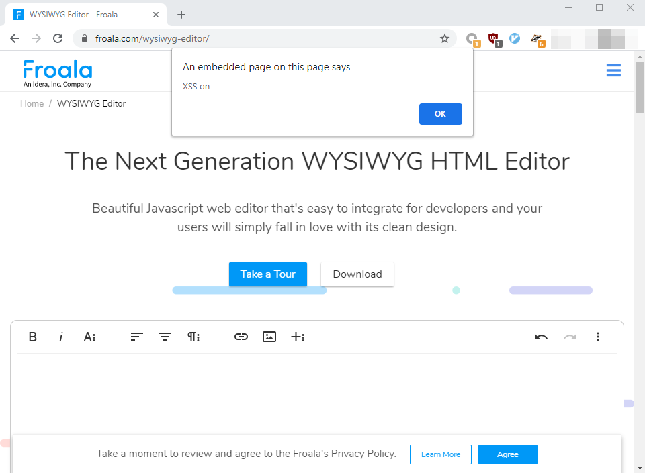Open the plus more tools dropdown

point(298,337)
